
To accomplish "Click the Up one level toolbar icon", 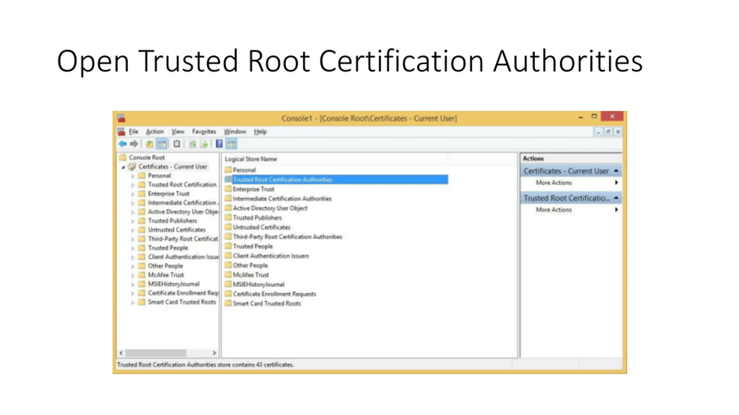I will (x=149, y=144).
